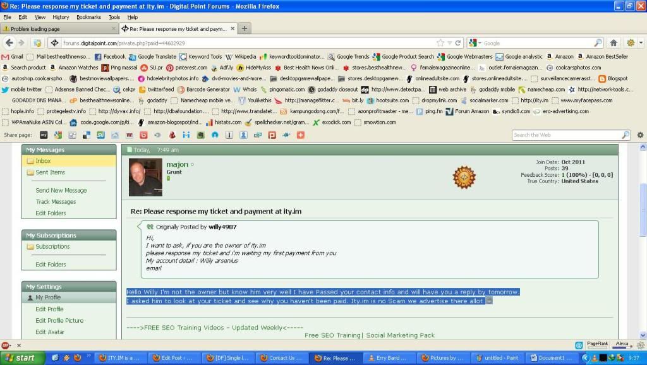Open the Barcode Generator bookmark
647x365 pixels.
tap(203, 89)
